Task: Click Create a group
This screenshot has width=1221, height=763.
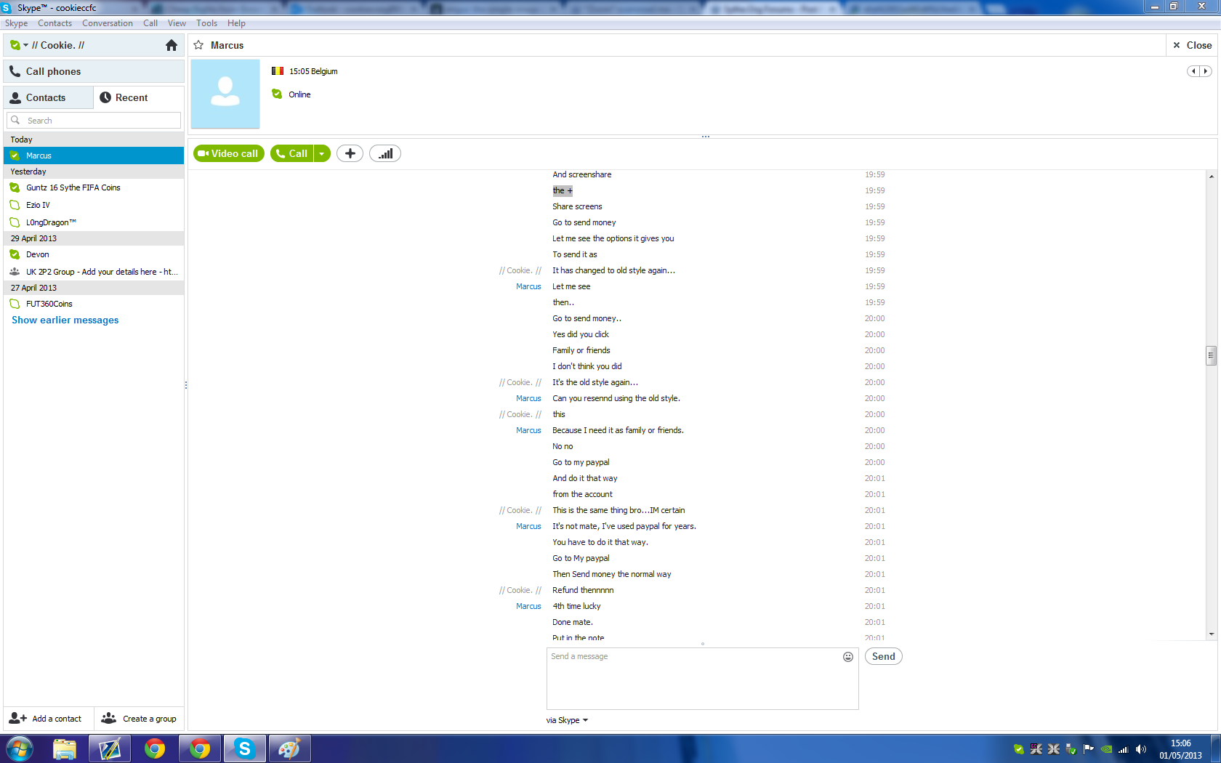Action: click(139, 719)
